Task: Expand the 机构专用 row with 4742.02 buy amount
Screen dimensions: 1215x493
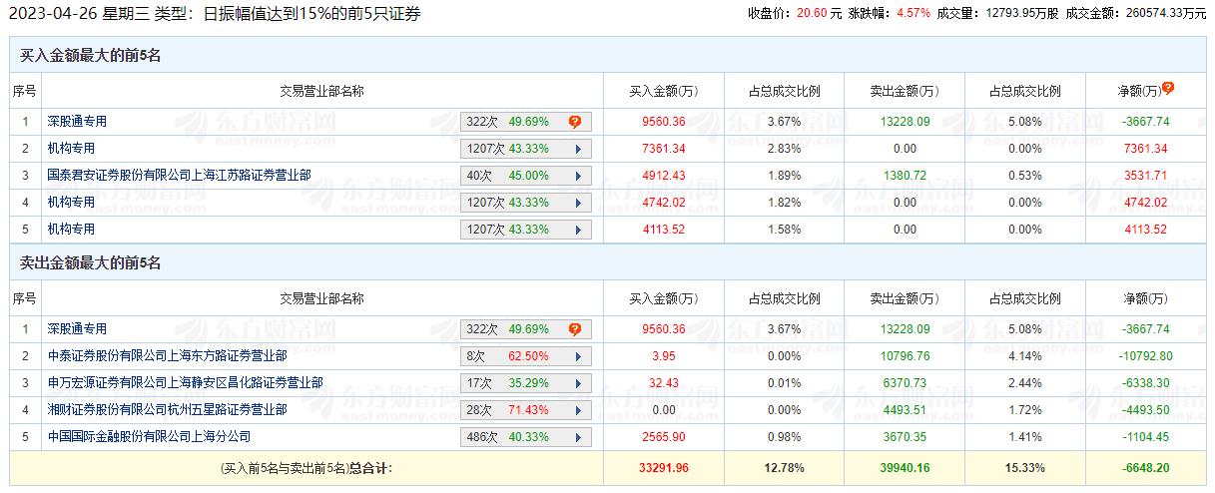Action: 578,203
